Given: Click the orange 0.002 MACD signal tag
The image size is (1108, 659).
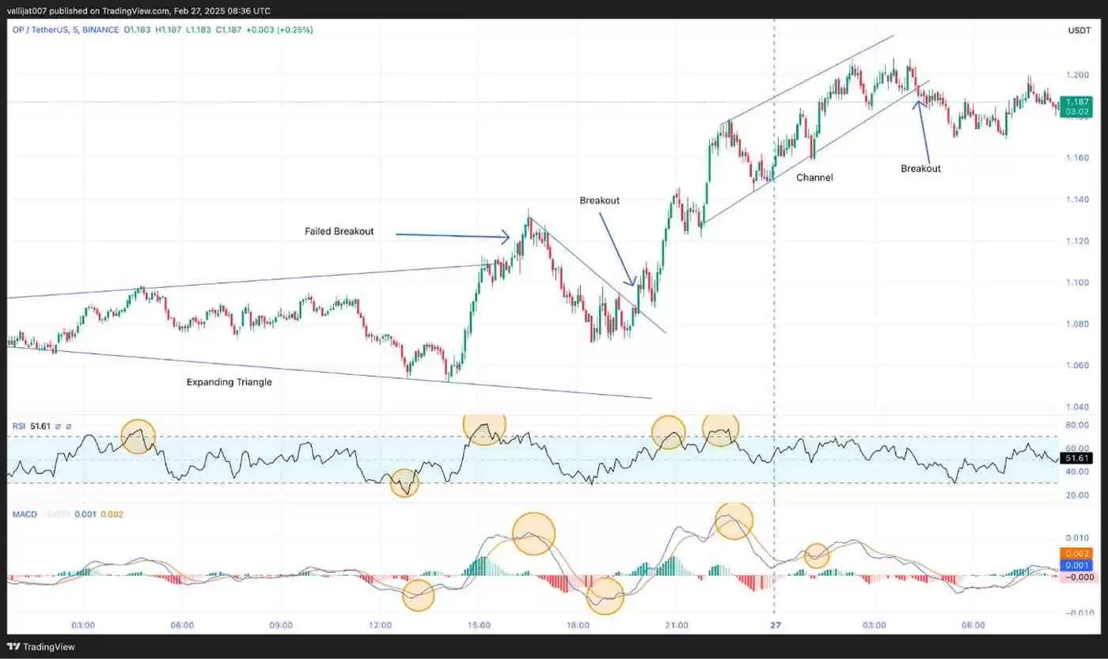Looking at the screenshot, I should (1077, 554).
